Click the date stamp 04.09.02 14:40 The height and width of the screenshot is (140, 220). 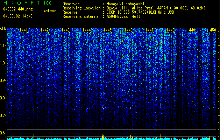click(x=18, y=16)
